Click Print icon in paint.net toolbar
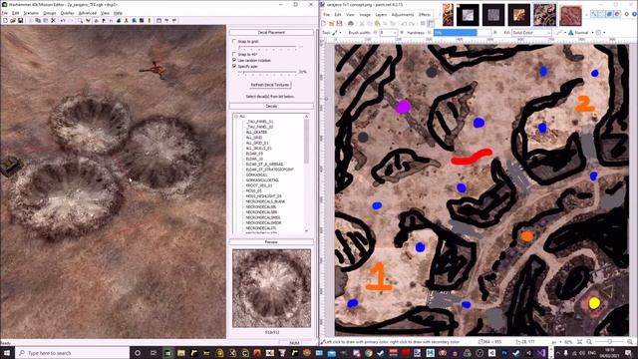This screenshot has height=359, width=638. click(351, 24)
